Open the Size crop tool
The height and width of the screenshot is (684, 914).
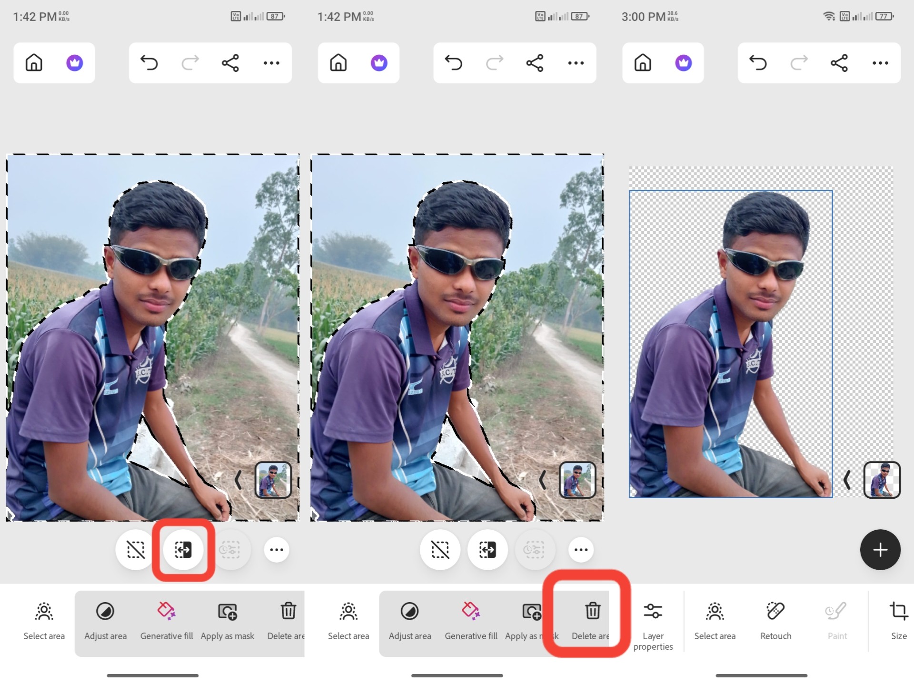(x=898, y=611)
